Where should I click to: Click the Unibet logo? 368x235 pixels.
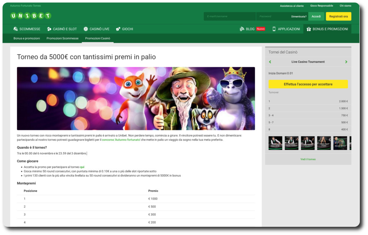[31, 16]
